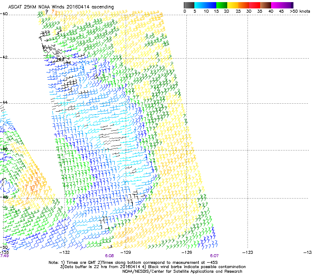Click the -50 latitude label

[4, 247]
